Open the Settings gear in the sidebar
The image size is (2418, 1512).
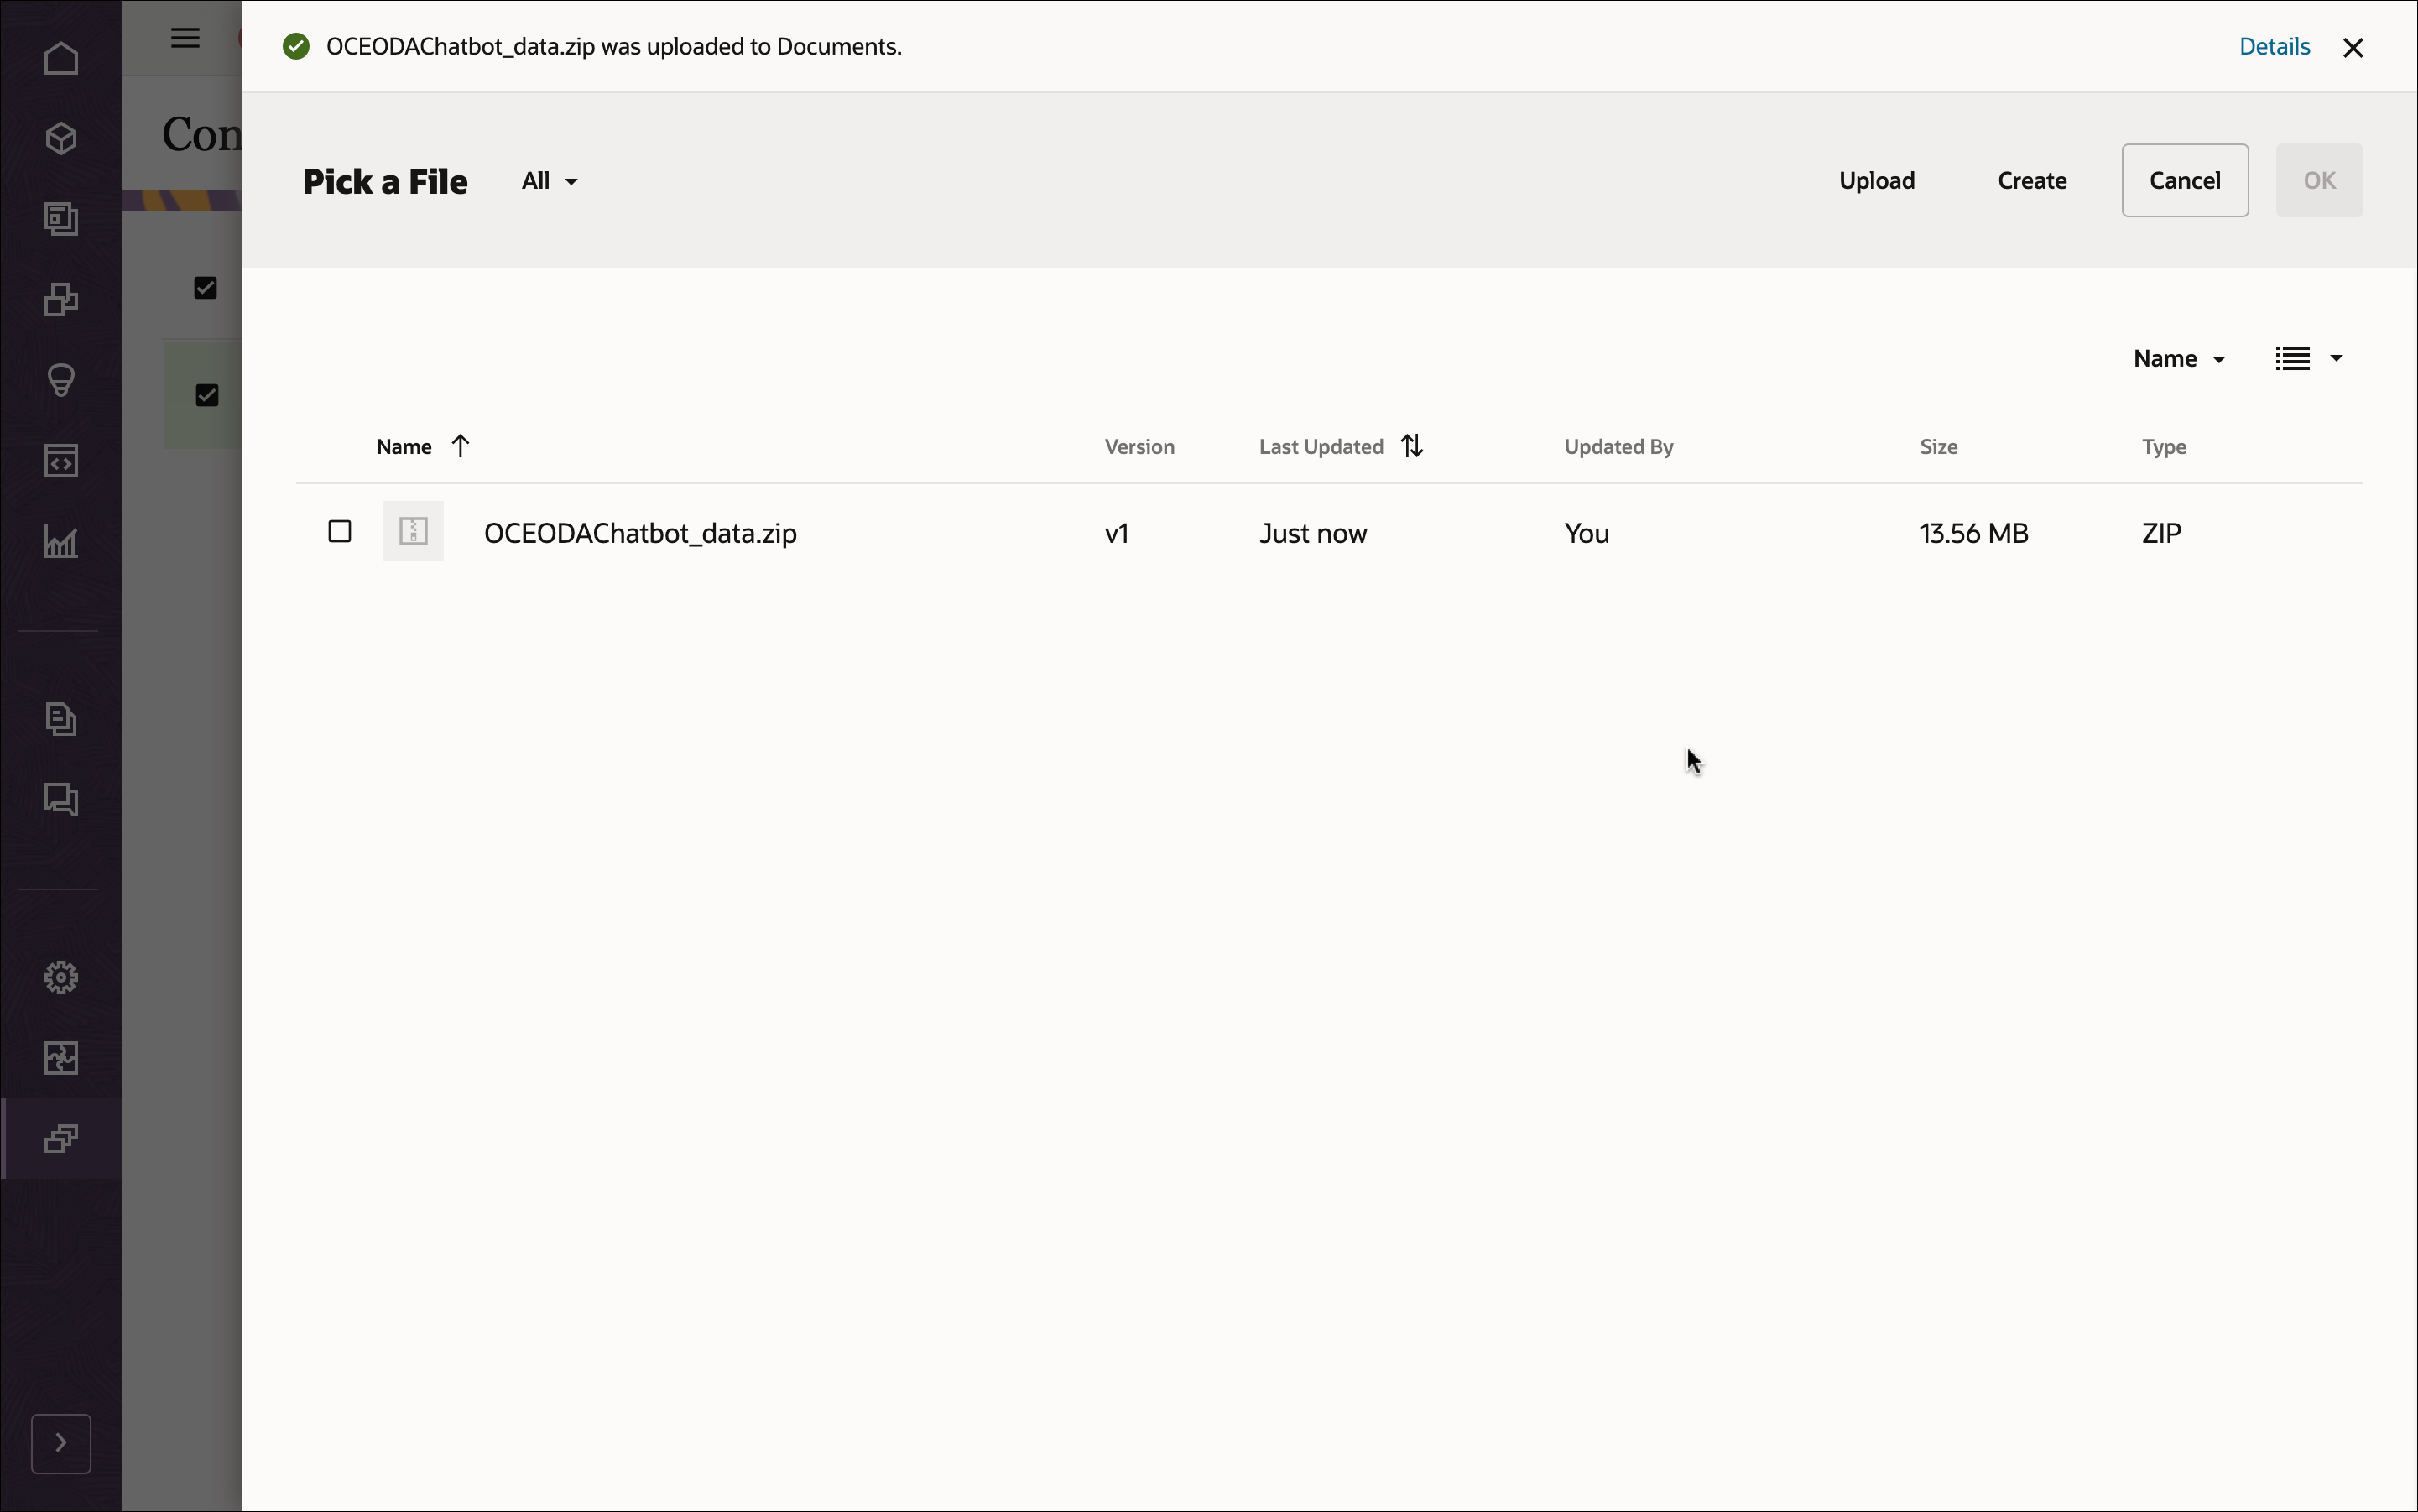coord(61,977)
